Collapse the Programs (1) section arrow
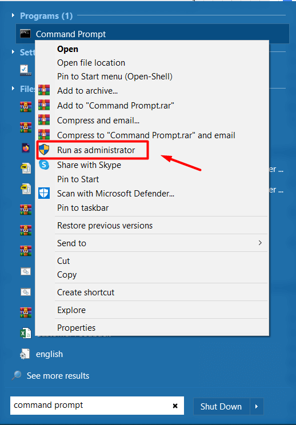296x425 pixels. 13,15
